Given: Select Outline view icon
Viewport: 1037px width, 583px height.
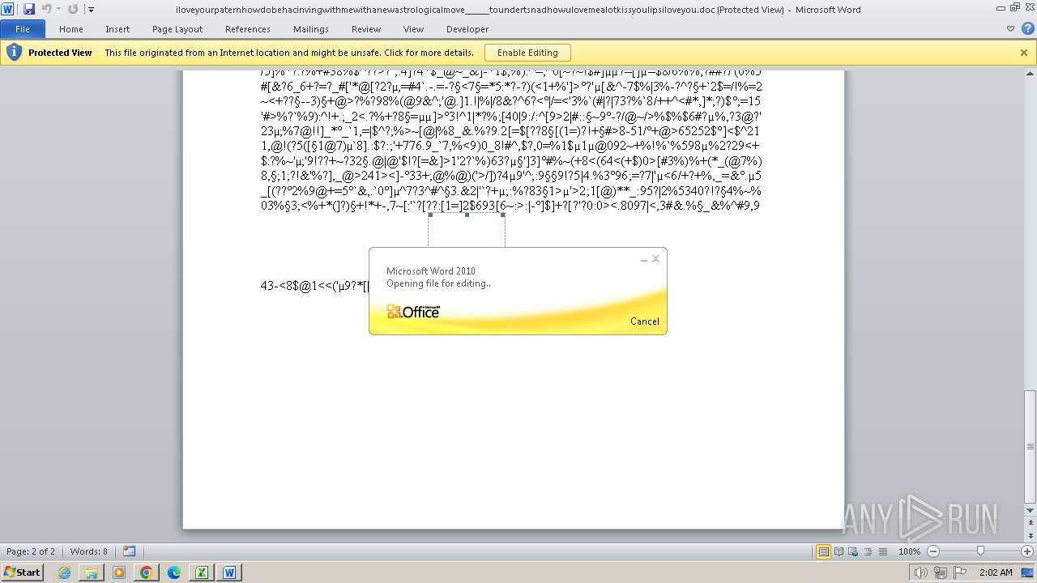Looking at the screenshot, I should click(868, 551).
